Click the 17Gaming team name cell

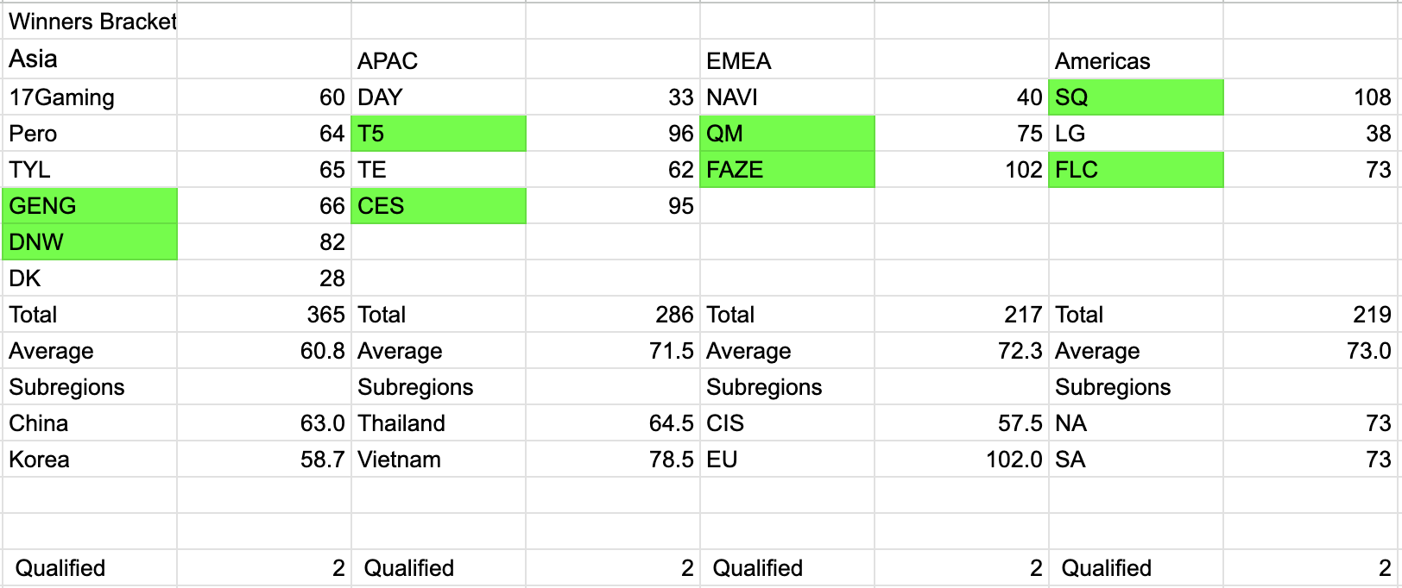click(90, 97)
